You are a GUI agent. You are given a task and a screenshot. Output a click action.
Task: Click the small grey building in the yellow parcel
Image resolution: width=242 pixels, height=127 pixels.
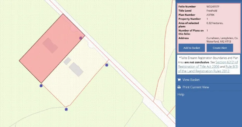coord(67,61)
